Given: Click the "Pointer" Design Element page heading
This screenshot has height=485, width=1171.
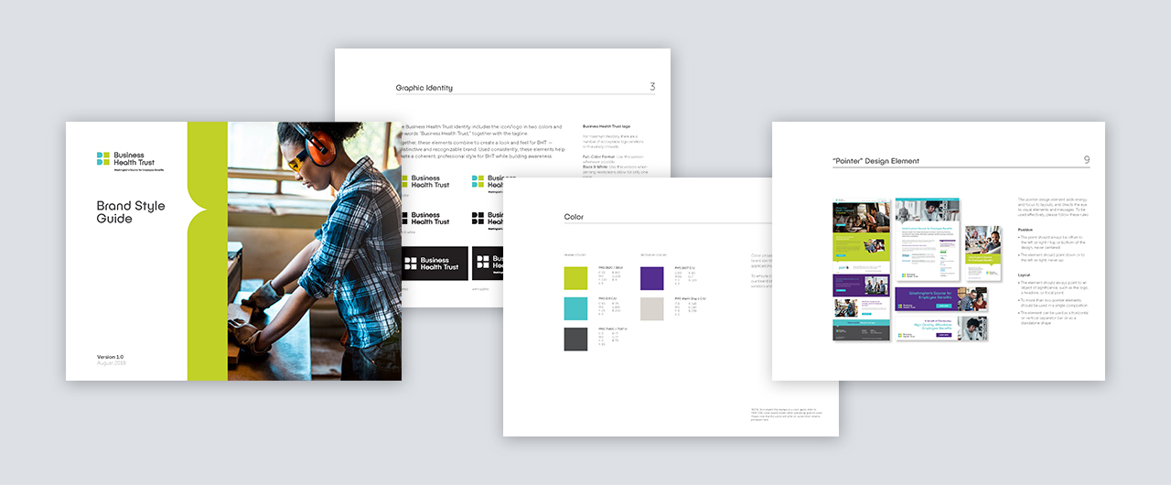Looking at the screenshot, I should [x=876, y=161].
